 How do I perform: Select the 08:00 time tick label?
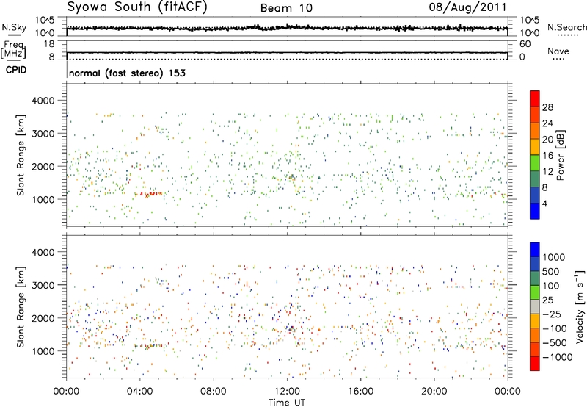coord(213,392)
